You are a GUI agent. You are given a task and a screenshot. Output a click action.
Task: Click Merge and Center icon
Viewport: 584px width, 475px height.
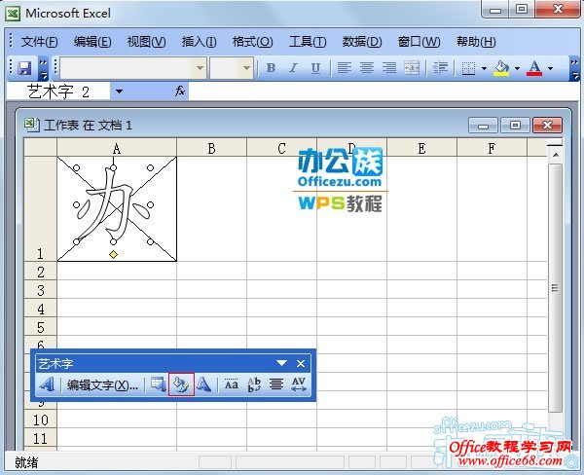point(412,68)
